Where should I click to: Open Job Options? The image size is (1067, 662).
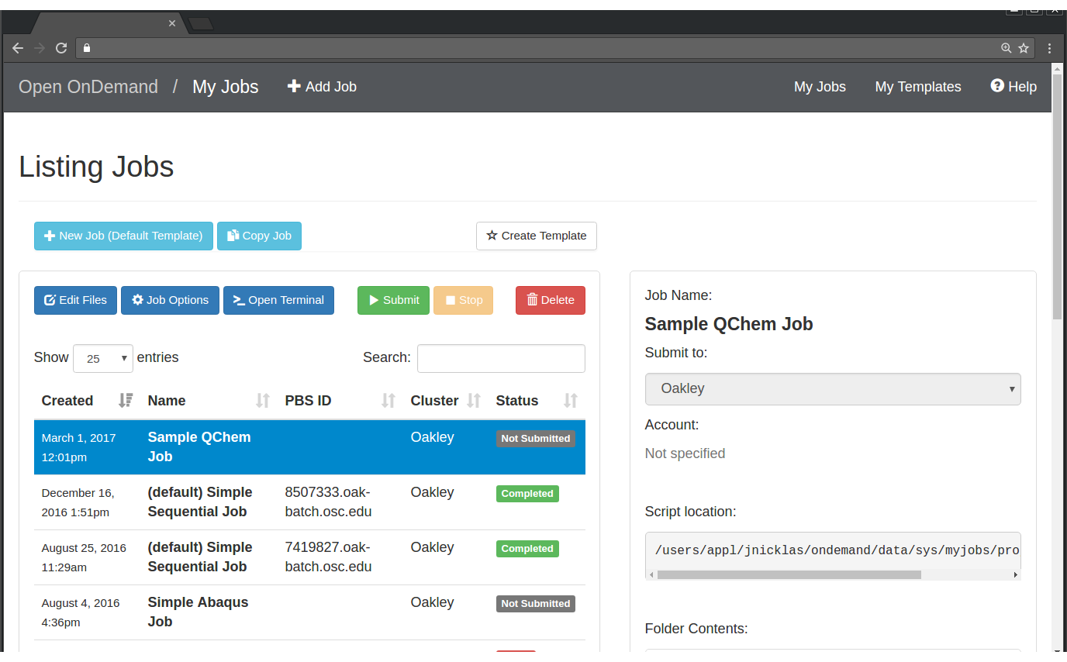(170, 300)
